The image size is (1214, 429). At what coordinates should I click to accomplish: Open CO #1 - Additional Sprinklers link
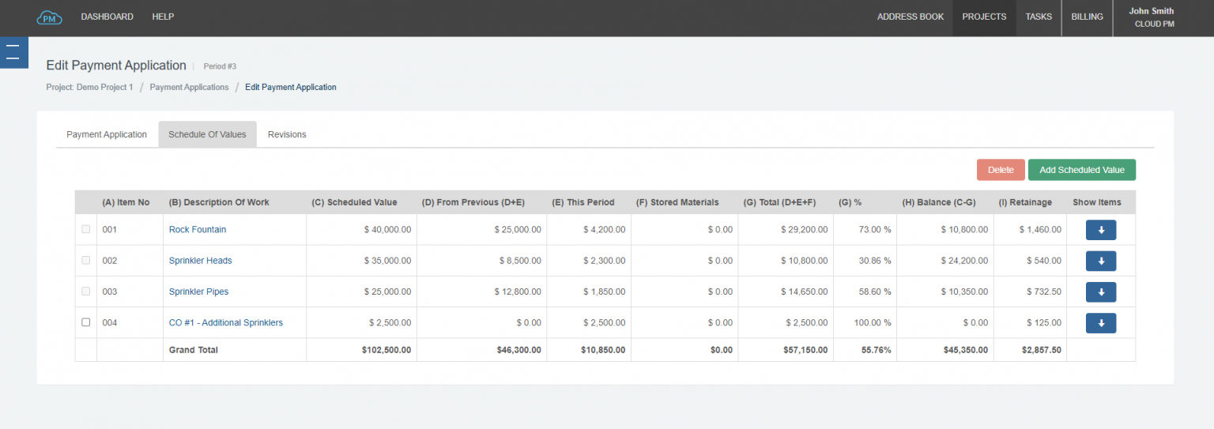tap(226, 323)
